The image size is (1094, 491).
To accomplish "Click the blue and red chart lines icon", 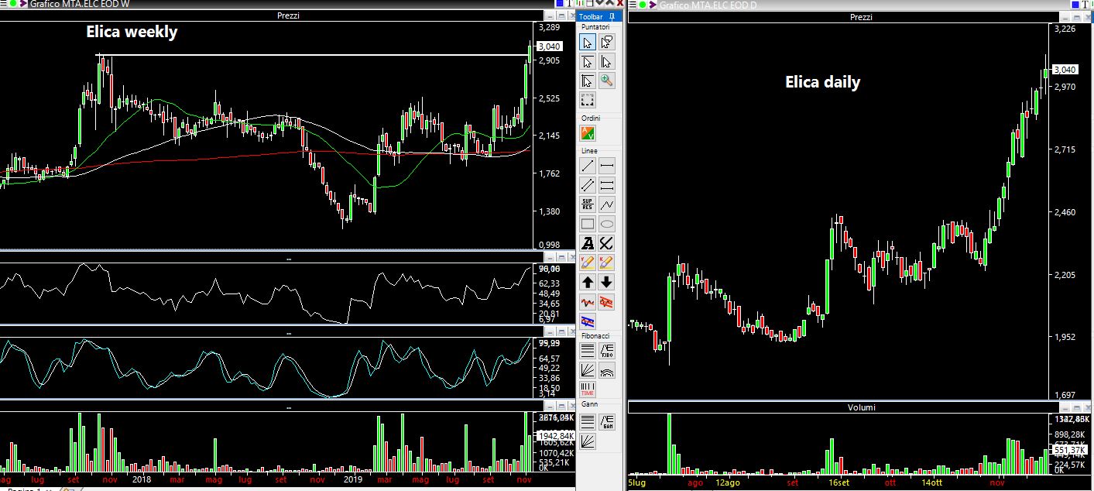I will 588,321.
